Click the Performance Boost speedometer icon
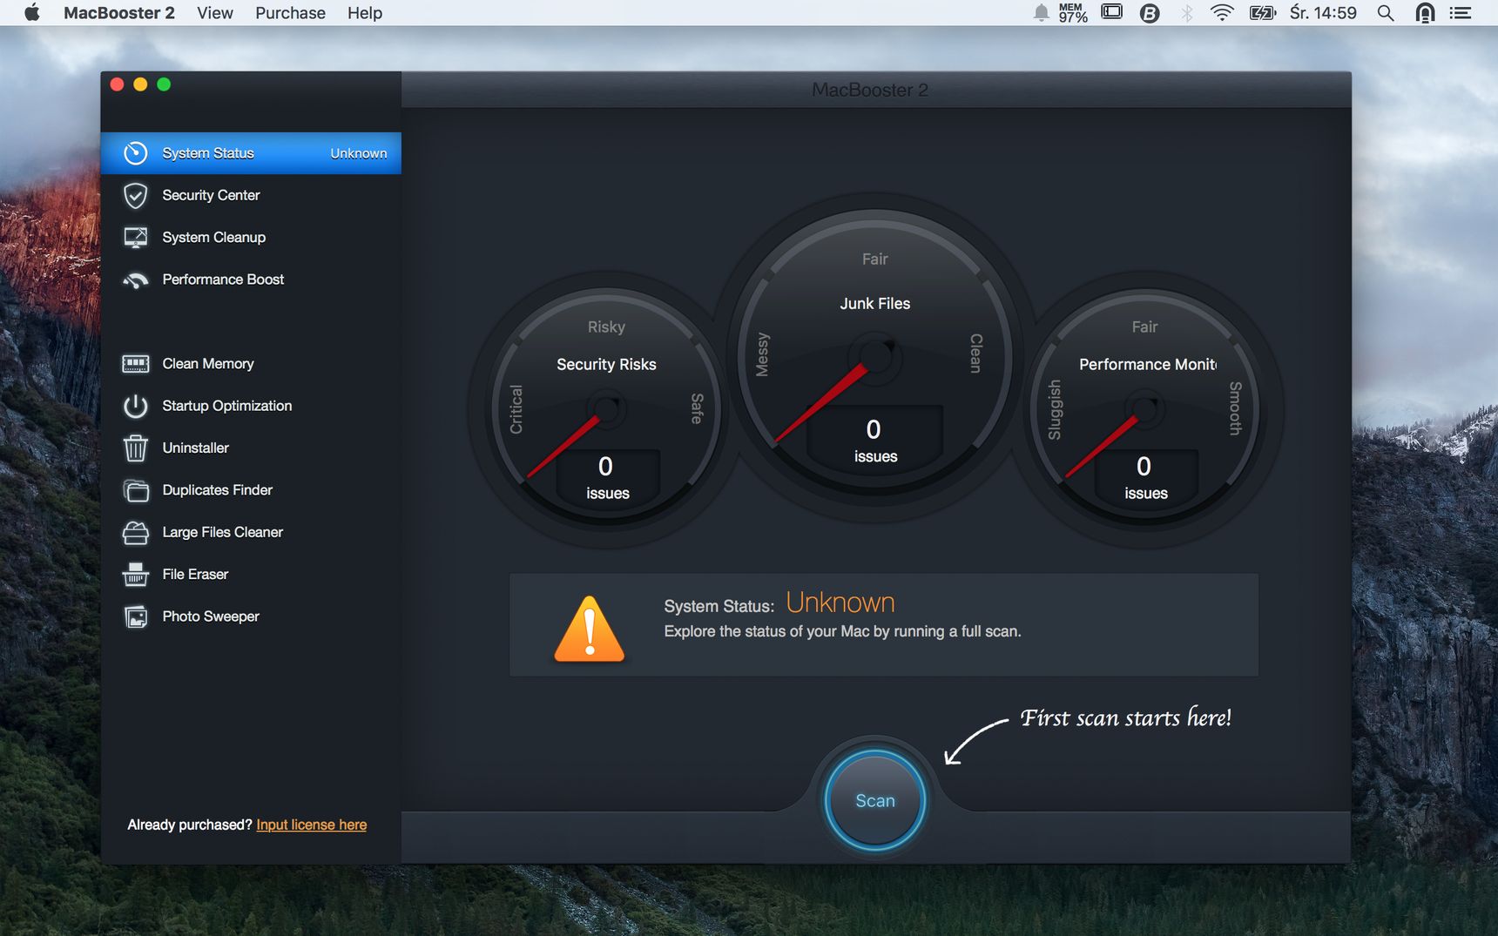 coord(135,280)
